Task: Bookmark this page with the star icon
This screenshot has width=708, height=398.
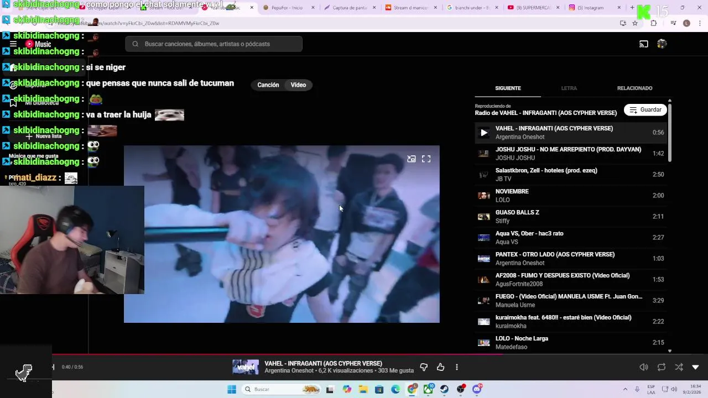Action: tap(635, 23)
